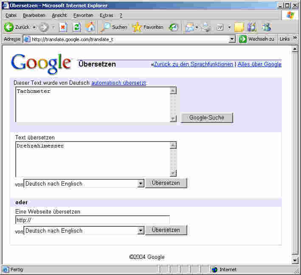
Task: Open the ? help menu
Action: pyautogui.click(x=121, y=15)
